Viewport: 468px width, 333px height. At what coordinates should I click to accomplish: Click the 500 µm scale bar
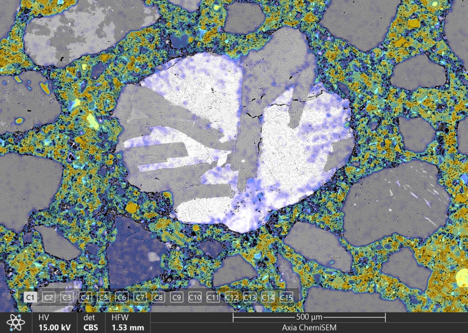309,317
